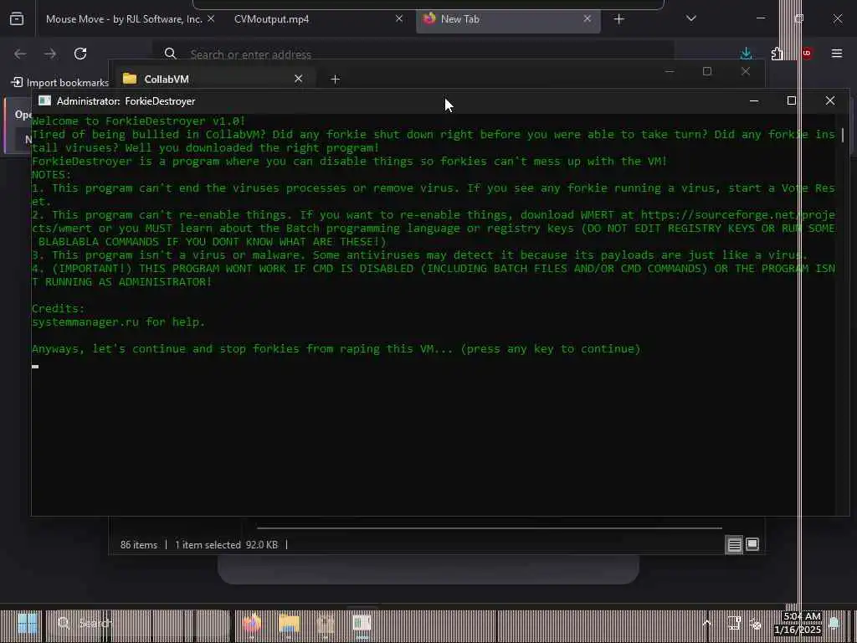Go forward with the Firefox forward arrow
857x643 pixels.
(49, 54)
